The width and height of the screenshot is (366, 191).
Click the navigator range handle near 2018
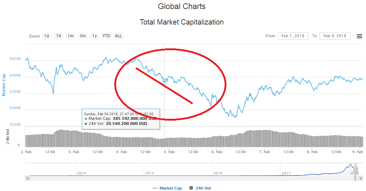[356, 169]
